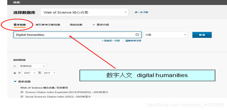Click the Web of Science 核心合集: 引文索引 heading
This screenshot has width=227, height=110.
[44, 88]
